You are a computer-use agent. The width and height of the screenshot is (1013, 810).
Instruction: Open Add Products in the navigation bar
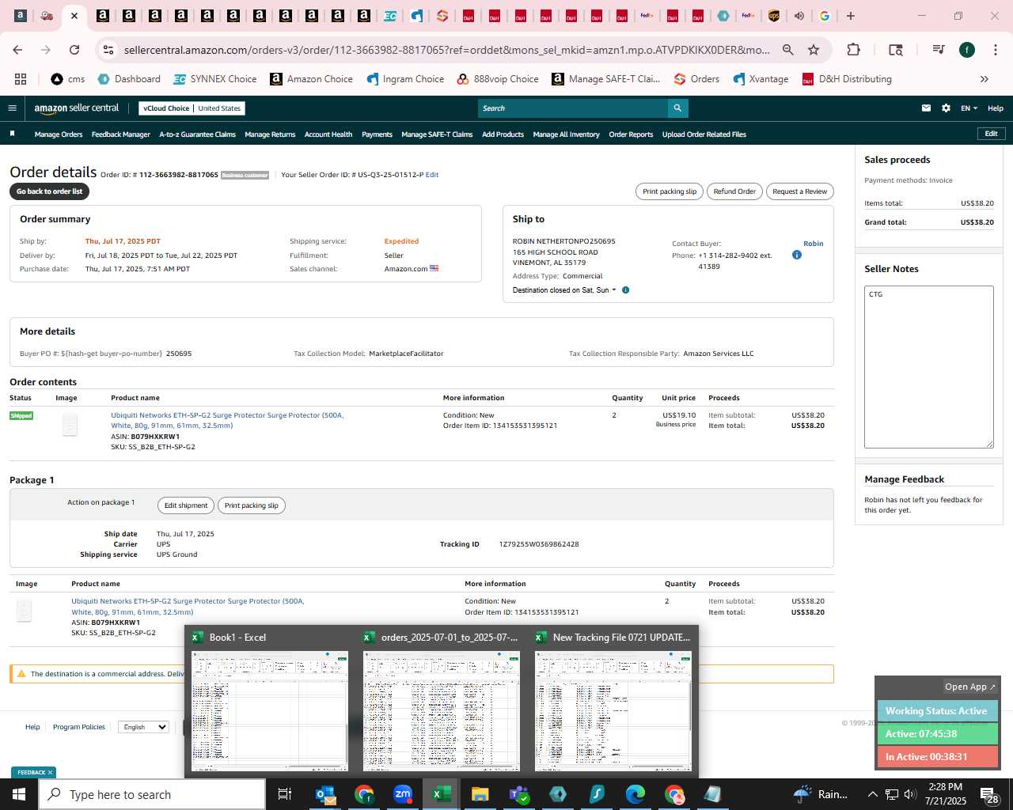coord(503,134)
